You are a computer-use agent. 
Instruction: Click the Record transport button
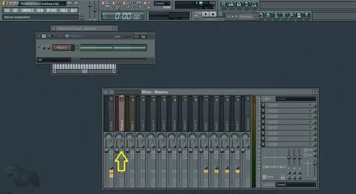(220, 15)
